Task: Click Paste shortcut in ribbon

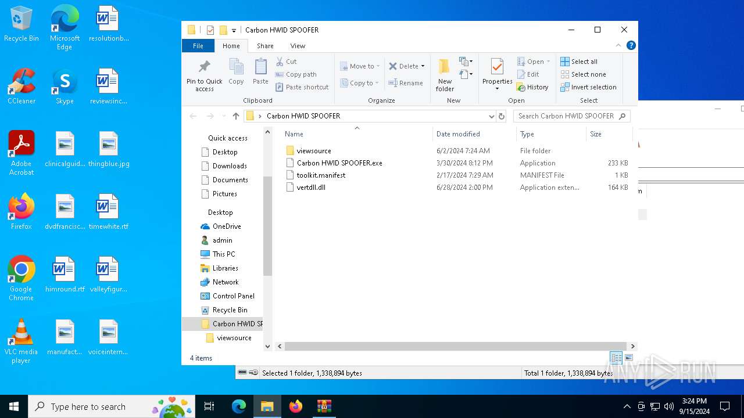Action: tap(302, 87)
